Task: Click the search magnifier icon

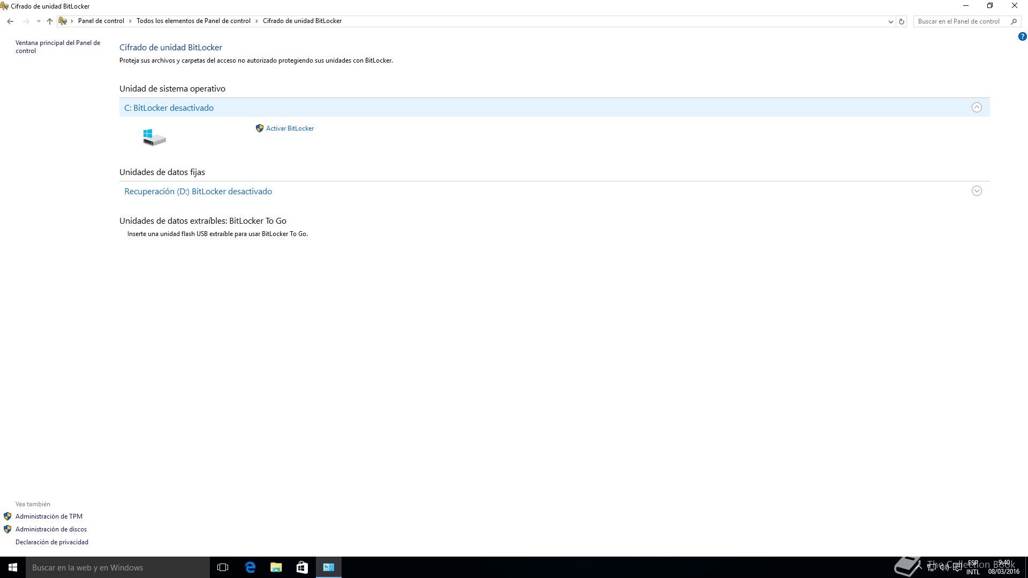Action: (1014, 21)
